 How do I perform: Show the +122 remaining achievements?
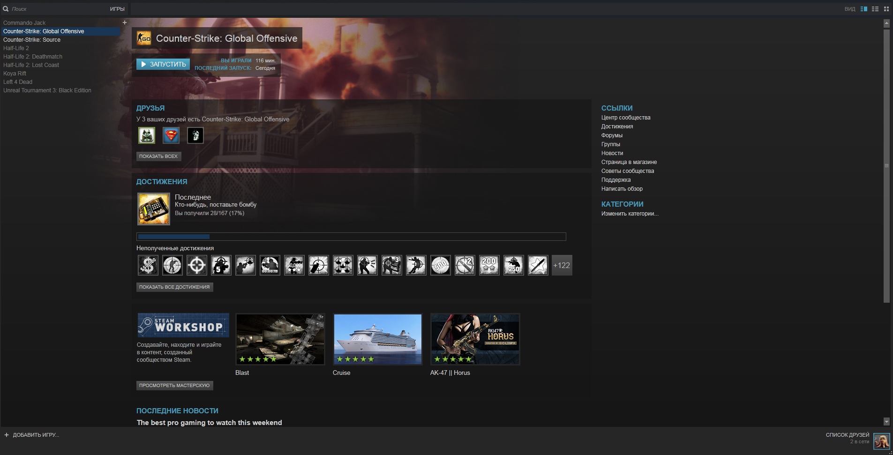(x=562, y=265)
